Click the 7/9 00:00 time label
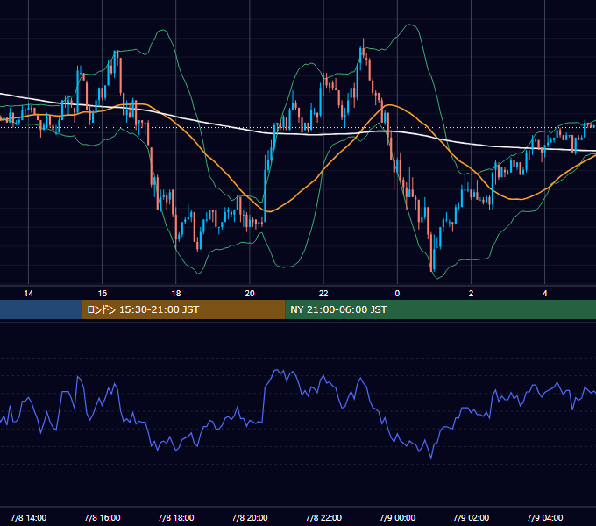The image size is (596, 526). pos(397,517)
